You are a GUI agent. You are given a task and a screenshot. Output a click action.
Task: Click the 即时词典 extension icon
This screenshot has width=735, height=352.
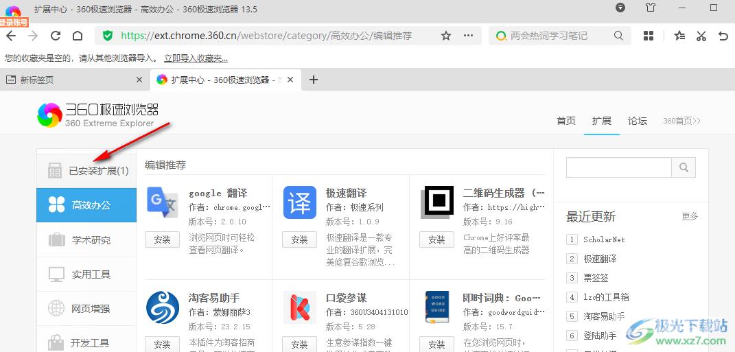[437, 307]
